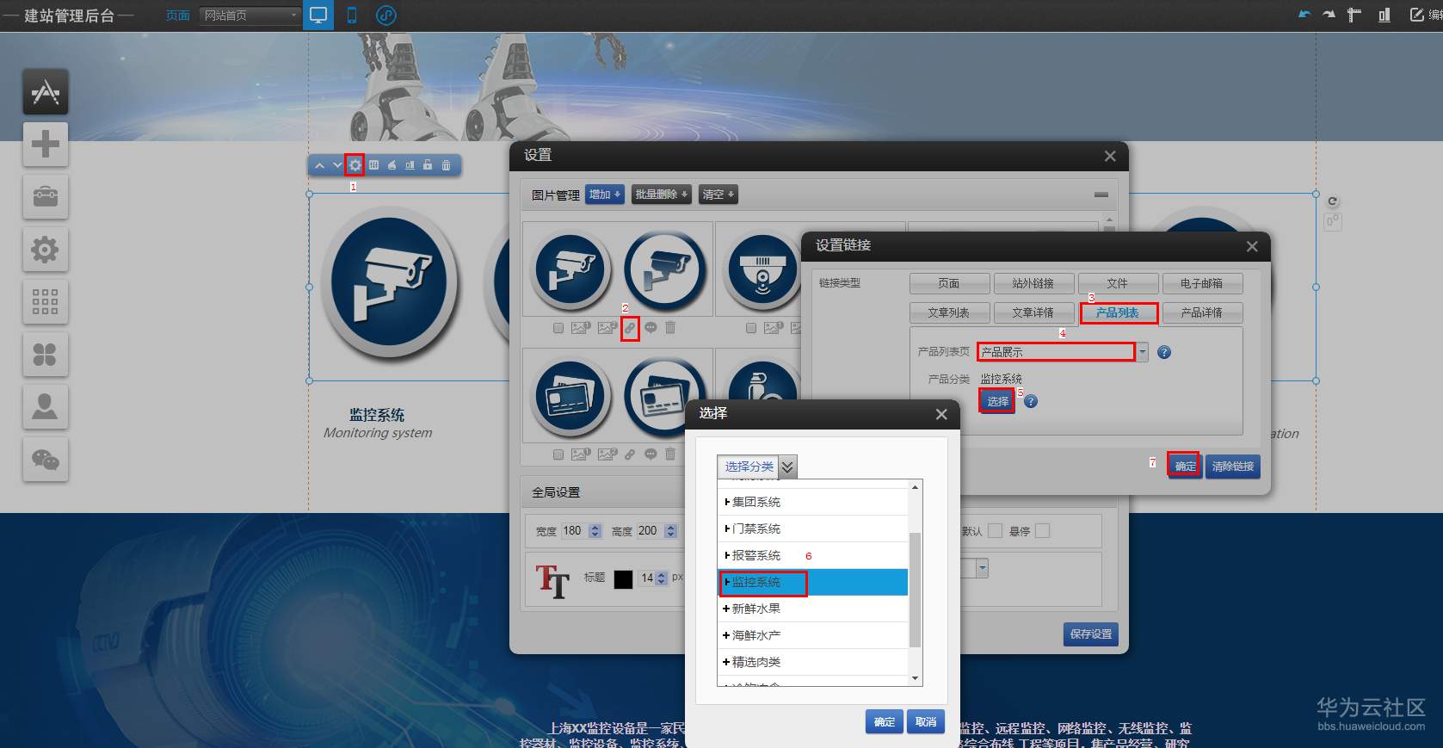Screen dimensions: 1443x748
Task: Click the circular mini-program icon in top bar
Action: 386,15
